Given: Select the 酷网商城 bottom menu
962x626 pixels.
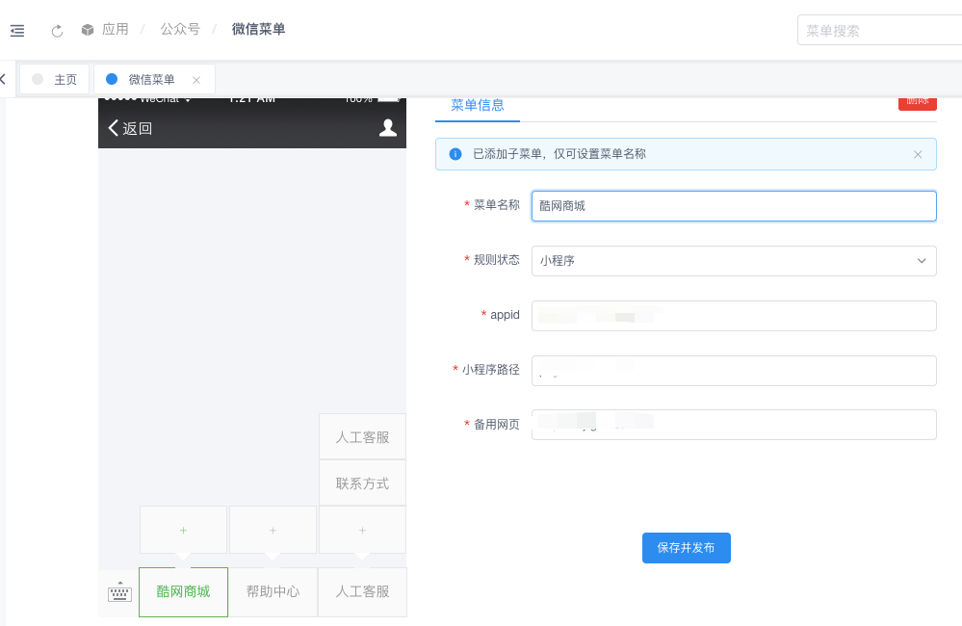Looking at the screenshot, I should point(183,591).
